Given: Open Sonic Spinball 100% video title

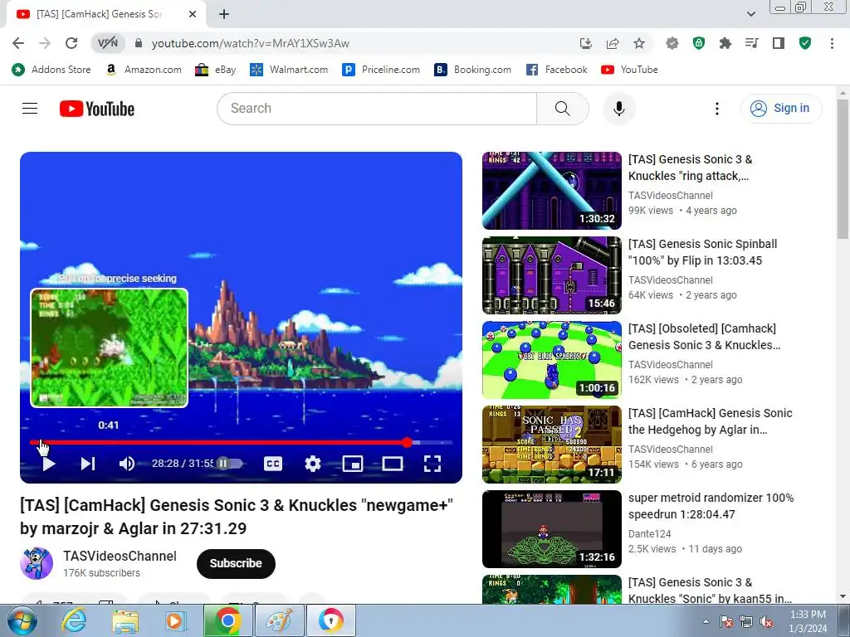Looking at the screenshot, I should (702, 252).
